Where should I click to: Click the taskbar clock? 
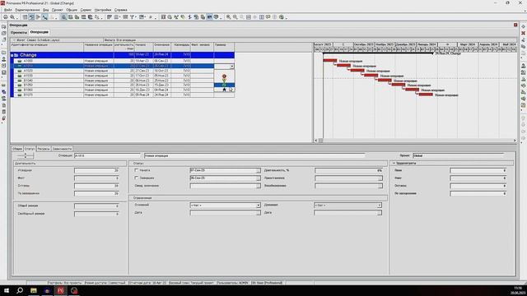[x=518, y=290]
